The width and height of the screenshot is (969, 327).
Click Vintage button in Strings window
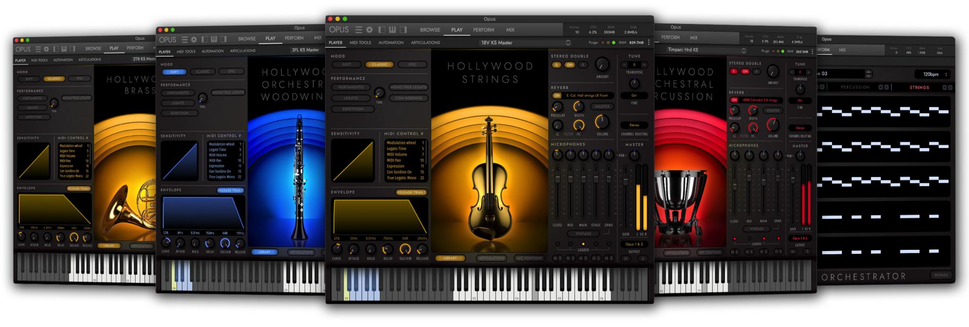point(583,233)
